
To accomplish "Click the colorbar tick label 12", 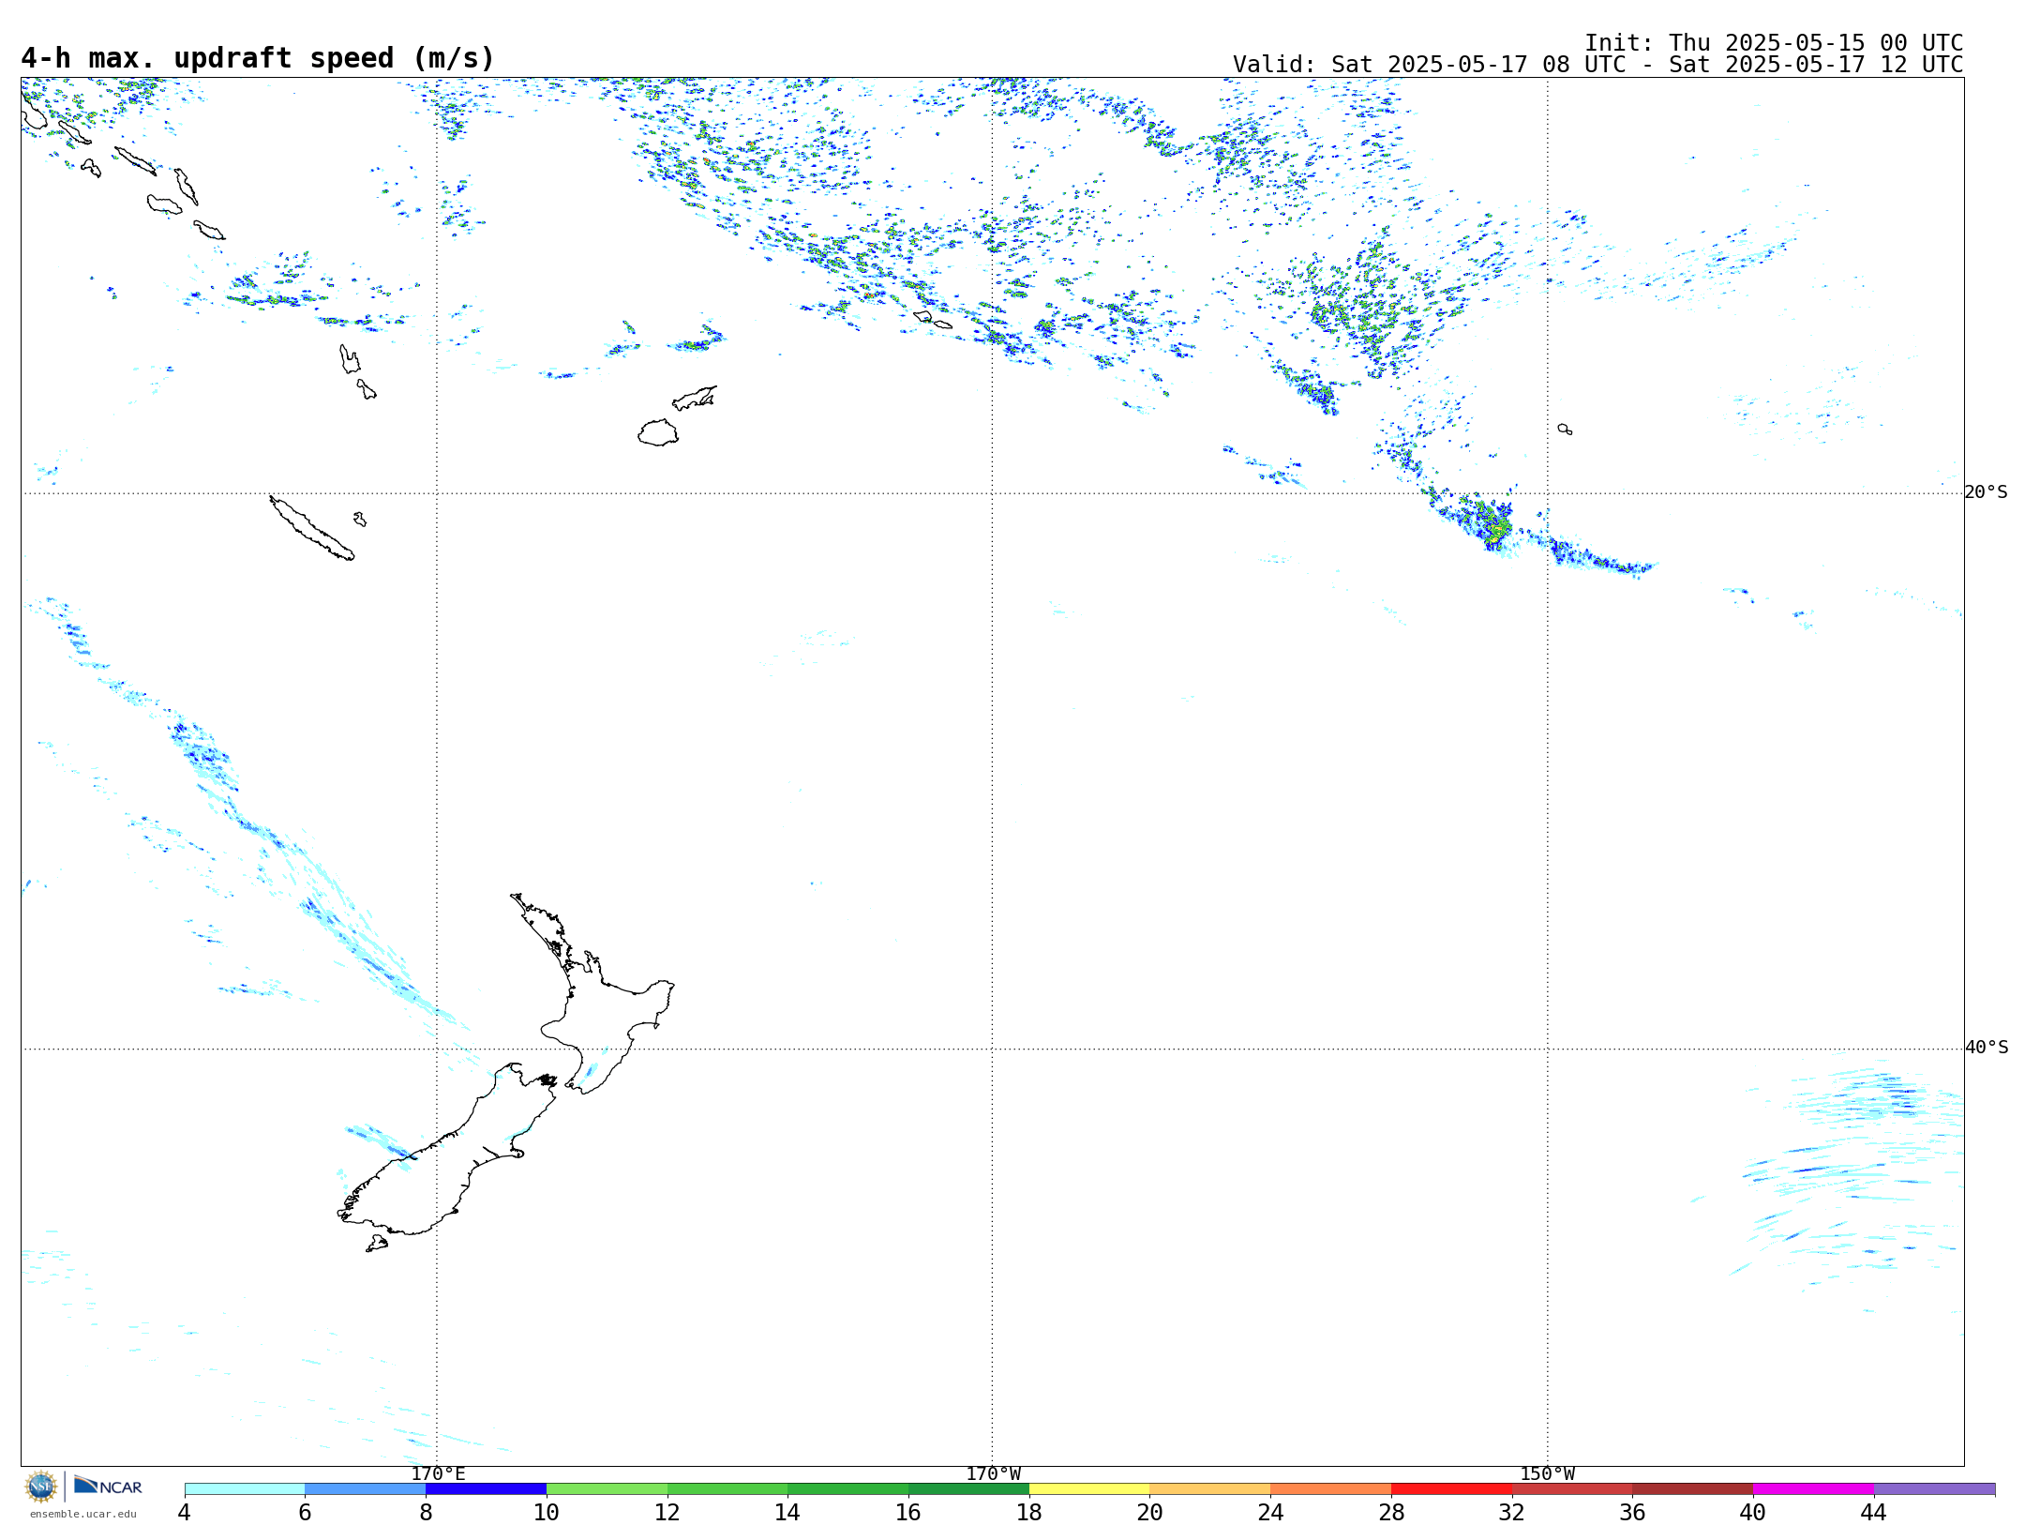I will tap(667, 1513).
